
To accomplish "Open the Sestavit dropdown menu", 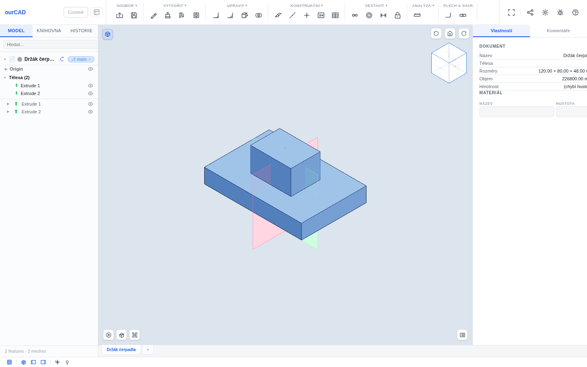I will click(x=376, y=6).
